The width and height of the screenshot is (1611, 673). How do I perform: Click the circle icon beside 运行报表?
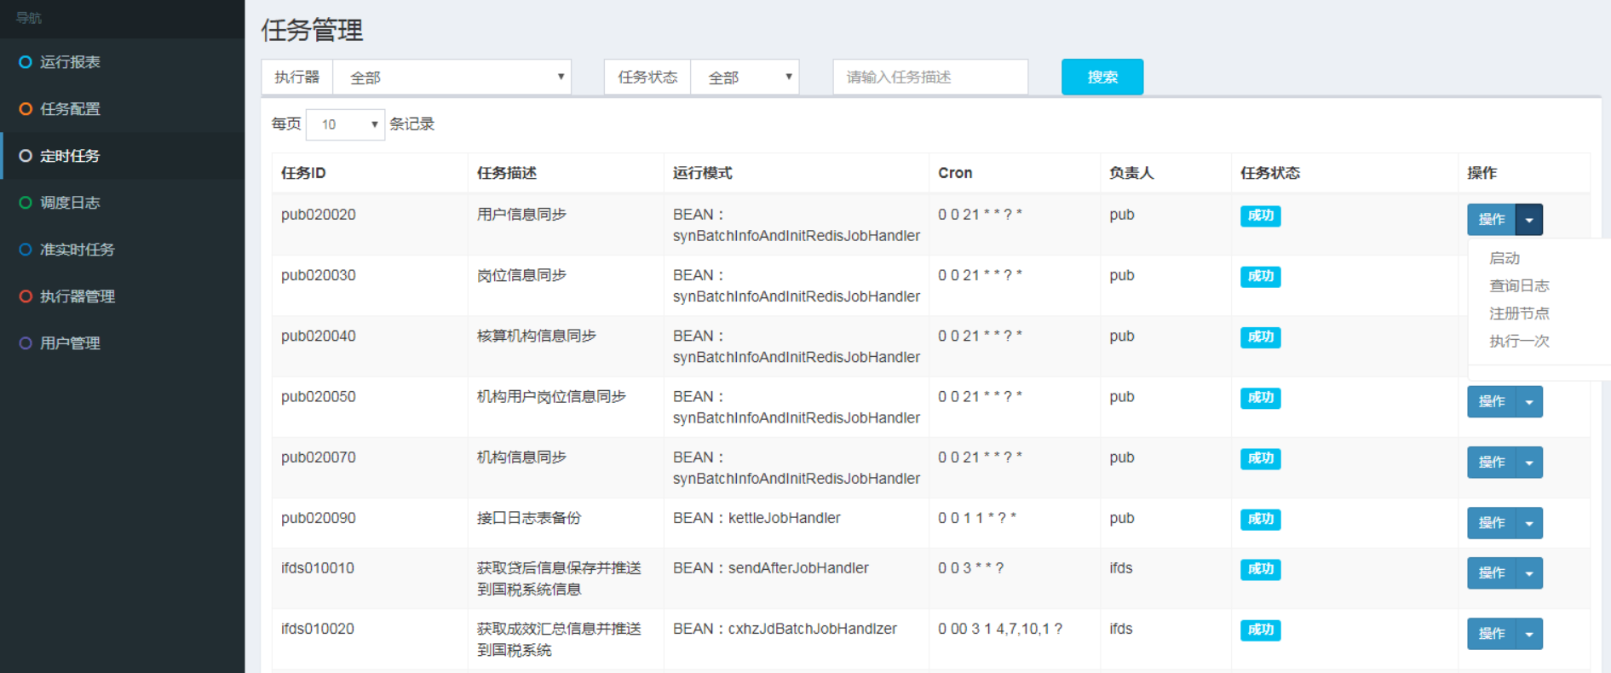tap(26, 62)
